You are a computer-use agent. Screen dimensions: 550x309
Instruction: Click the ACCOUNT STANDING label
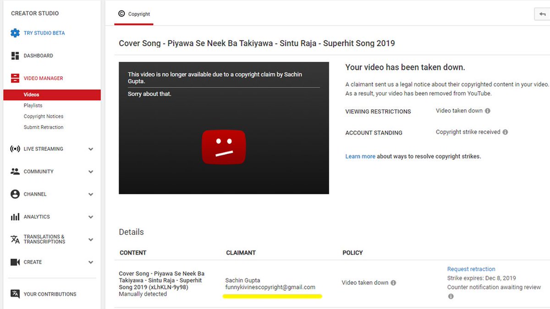374,133
